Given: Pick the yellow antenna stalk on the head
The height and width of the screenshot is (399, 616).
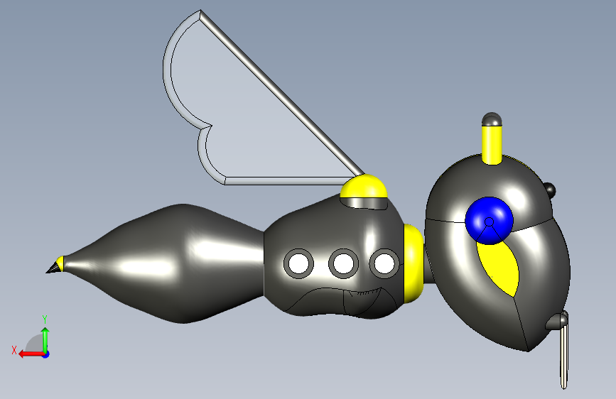Looking at the screenshot, I should (x=492, y=145).
